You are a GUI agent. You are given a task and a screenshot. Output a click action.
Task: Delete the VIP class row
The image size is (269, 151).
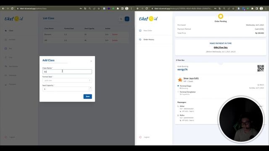click(x=115, y=40)
